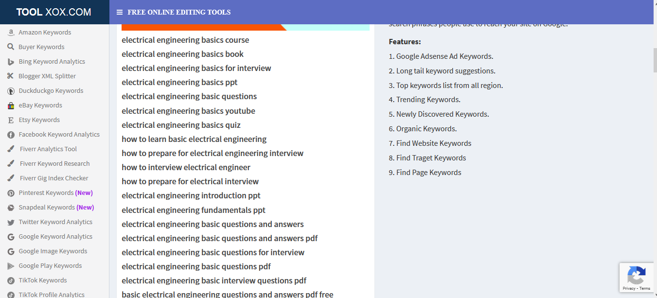The width and height of the screenshot is (657, 298).
Task: Select Google Play Keywords entry
Action: [x=50, y=266]
